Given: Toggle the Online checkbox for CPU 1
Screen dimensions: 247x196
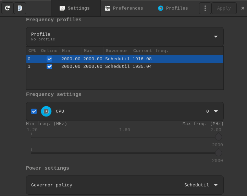Looking at the screenshot, I should [49, 66].
